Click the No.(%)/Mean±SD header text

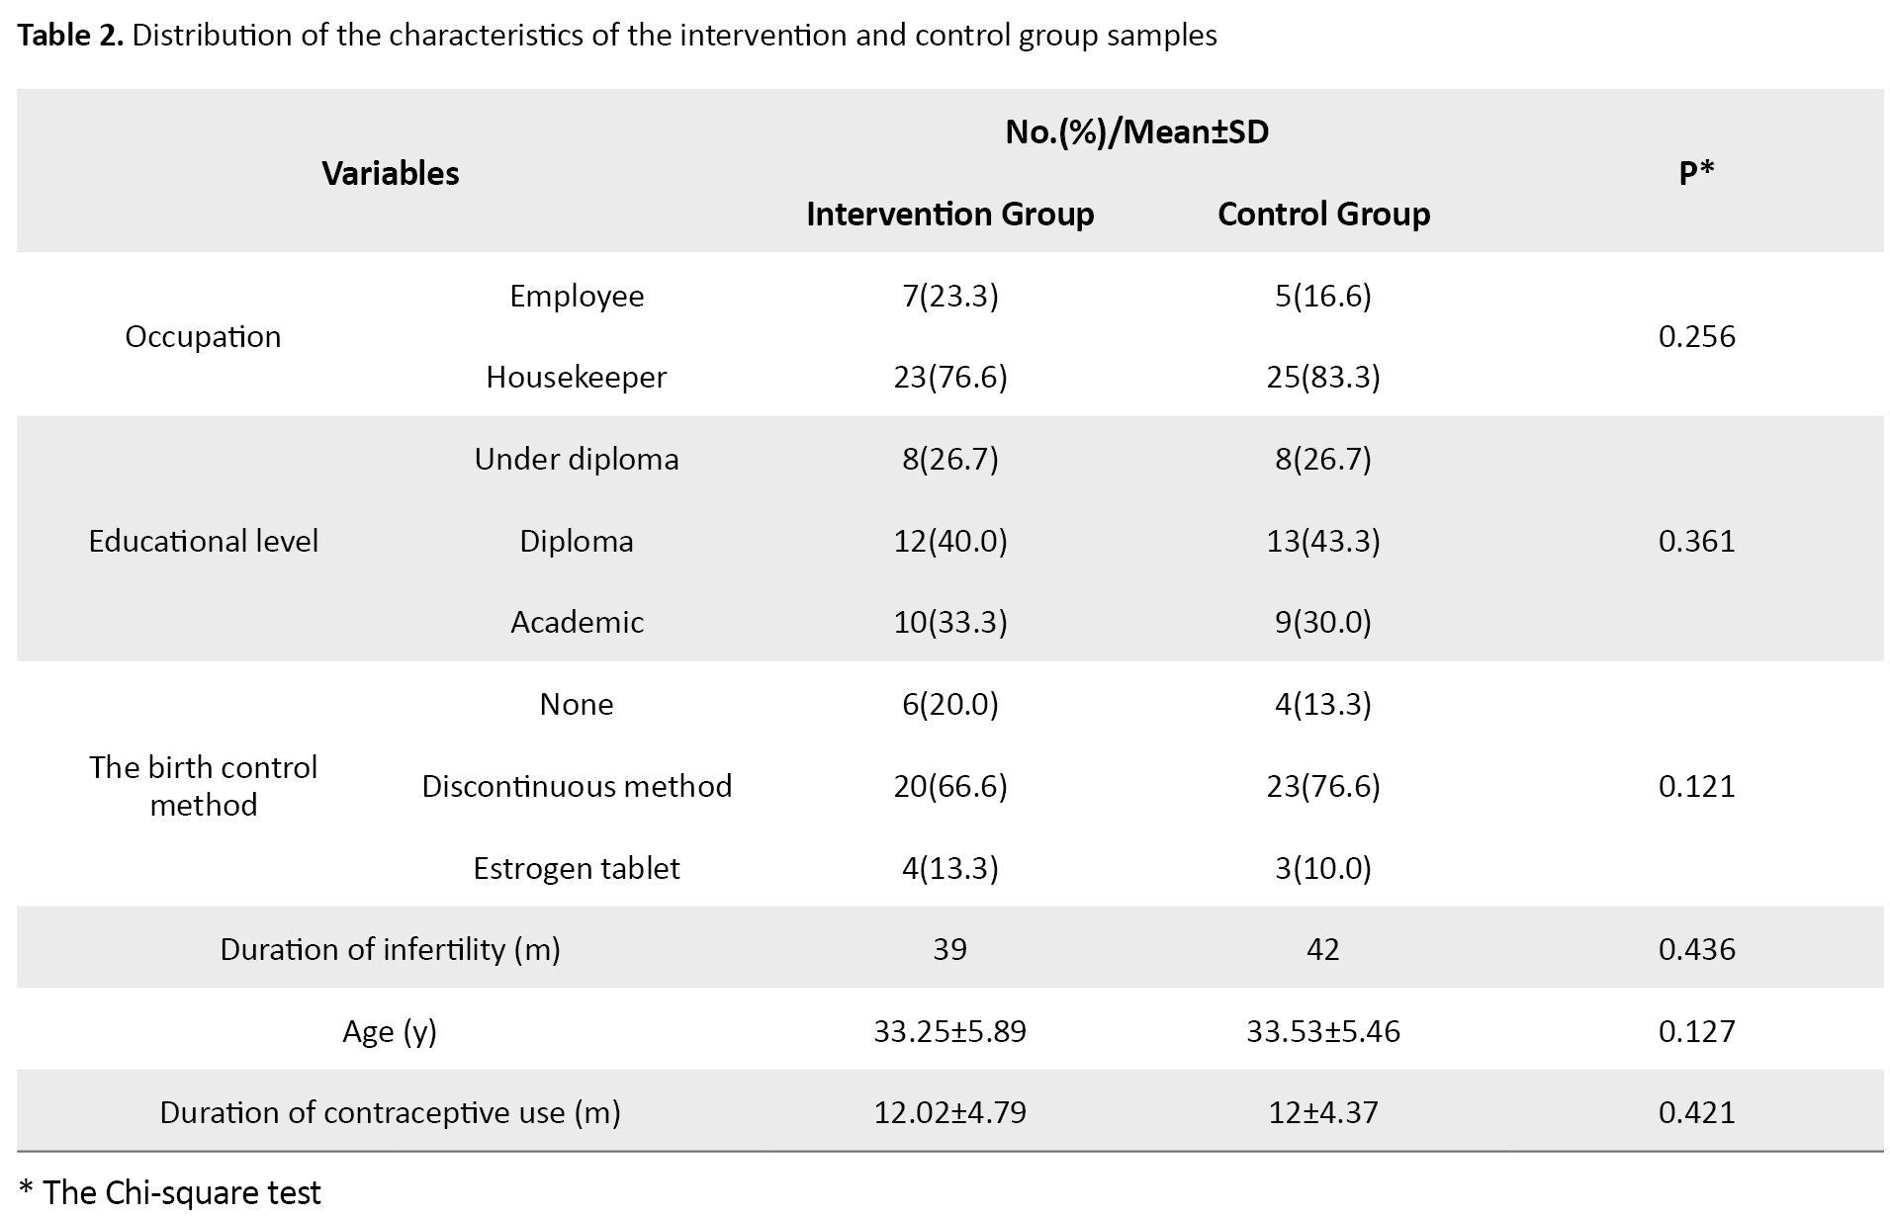[x=1136, y=131]
